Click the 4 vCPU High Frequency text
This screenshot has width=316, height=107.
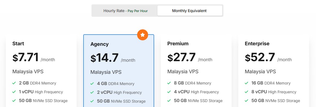pos(196,92)
